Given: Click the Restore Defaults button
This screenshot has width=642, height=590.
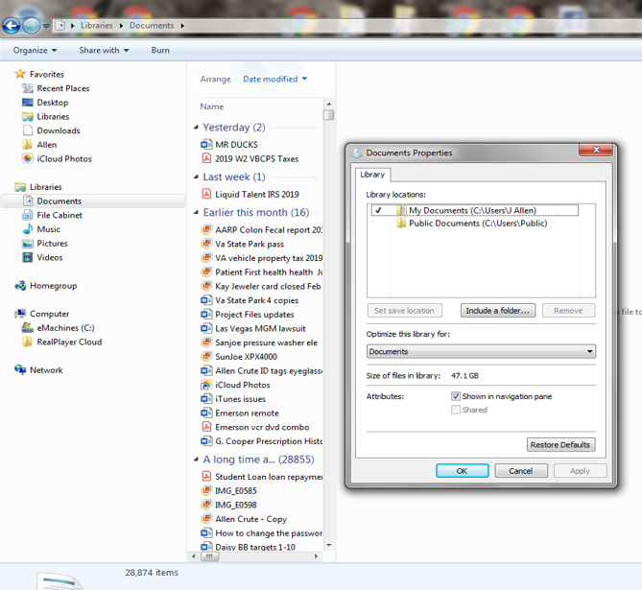Looking at the screenshot, I should coord(561,444).
